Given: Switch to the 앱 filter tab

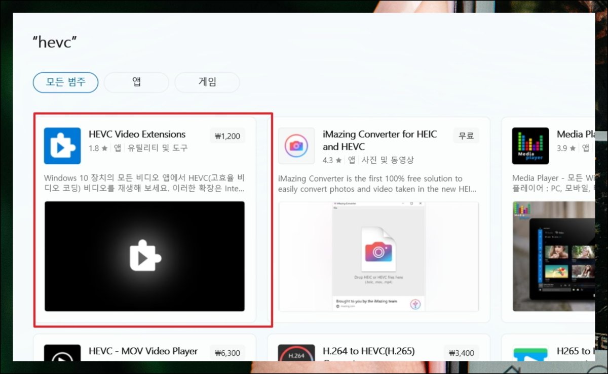Looking at the screenshot, I should pos(136,82).
